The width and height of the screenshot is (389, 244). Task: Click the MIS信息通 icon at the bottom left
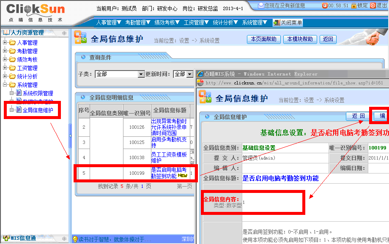[x=6, y=239]
